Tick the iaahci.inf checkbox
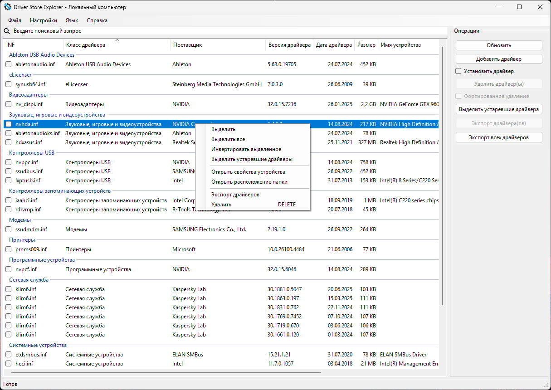 (9, 200)
